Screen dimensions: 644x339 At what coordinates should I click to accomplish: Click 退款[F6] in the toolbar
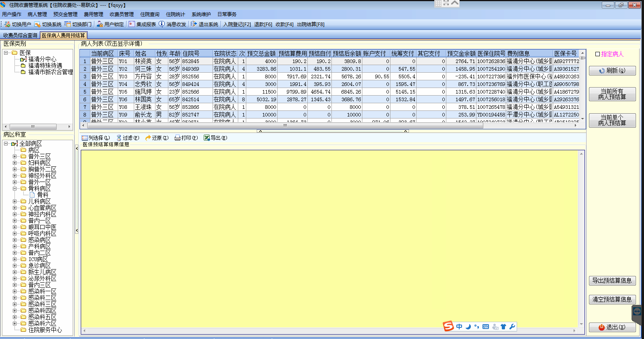coord(263,25)
